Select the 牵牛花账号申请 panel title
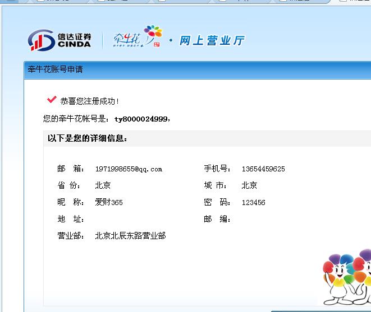 [x=55, y=69]
